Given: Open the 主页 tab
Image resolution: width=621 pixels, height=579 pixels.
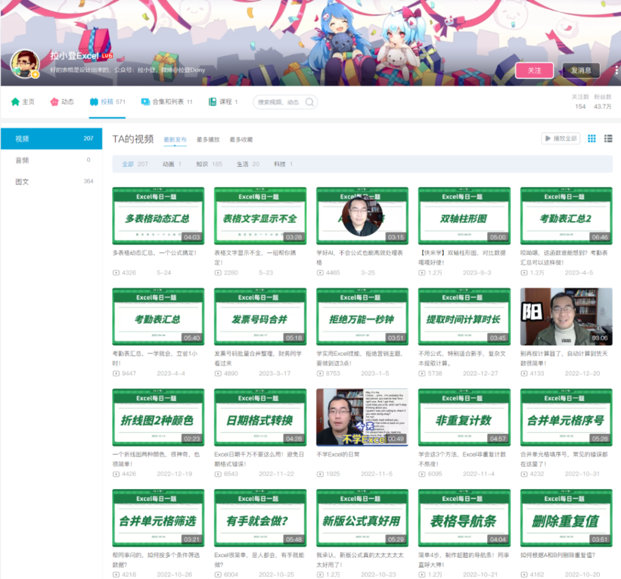Looking at the screenshot, I should coord(23,102).
